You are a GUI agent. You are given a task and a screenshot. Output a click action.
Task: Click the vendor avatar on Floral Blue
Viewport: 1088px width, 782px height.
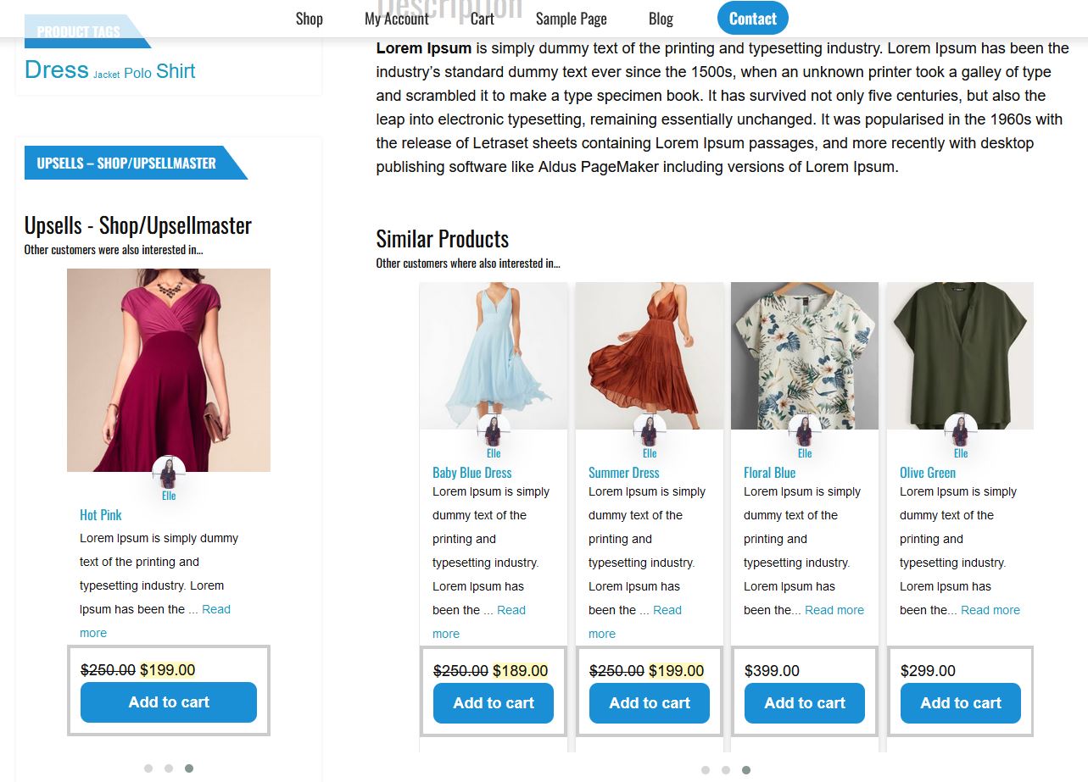coord(805,430)
